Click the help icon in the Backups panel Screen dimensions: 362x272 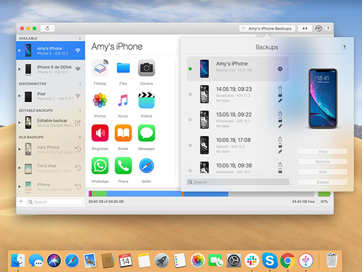pyautogui.click(x=344, y=47)
